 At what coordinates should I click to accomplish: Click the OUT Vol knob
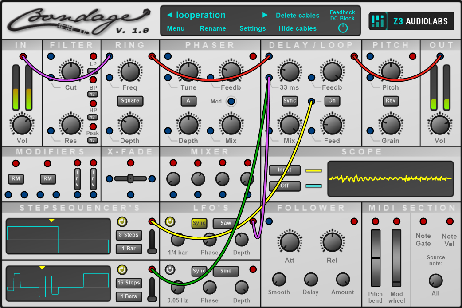click(x=439, y=125)
